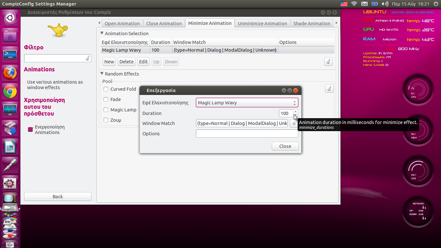
Task: Open the volume indicator in top panel
Action: pyautogui.click(x=385, y=4)
